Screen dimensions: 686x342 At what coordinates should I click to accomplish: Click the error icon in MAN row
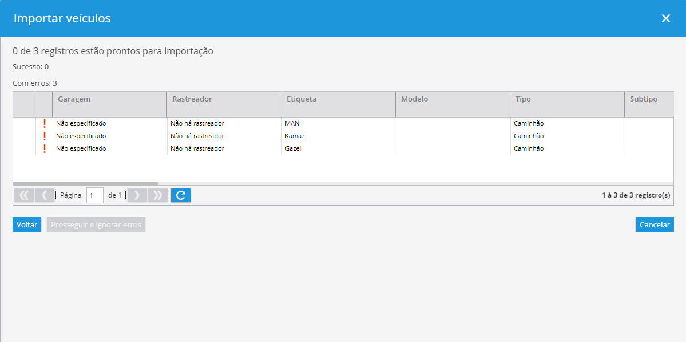click(x=44, y=123)
